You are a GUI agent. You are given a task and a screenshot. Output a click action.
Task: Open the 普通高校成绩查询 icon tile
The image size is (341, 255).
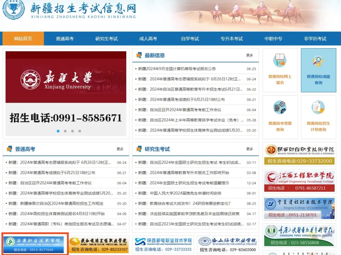(x=318, y=61)
